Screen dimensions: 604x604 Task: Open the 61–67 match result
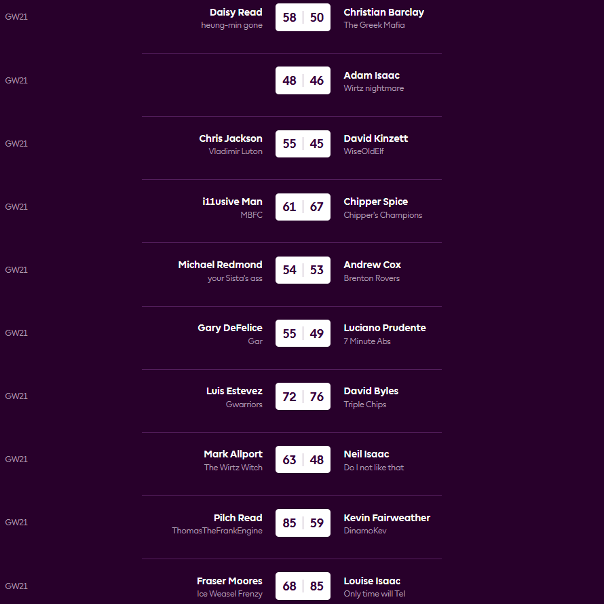point(303,207)
